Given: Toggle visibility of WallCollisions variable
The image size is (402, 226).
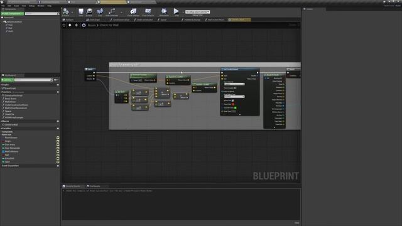Looking at the screenshot, I should point(58,152).
